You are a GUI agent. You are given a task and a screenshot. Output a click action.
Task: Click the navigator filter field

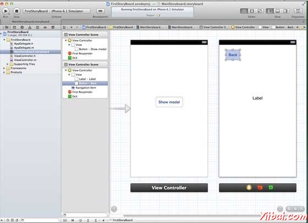(40, 220)
